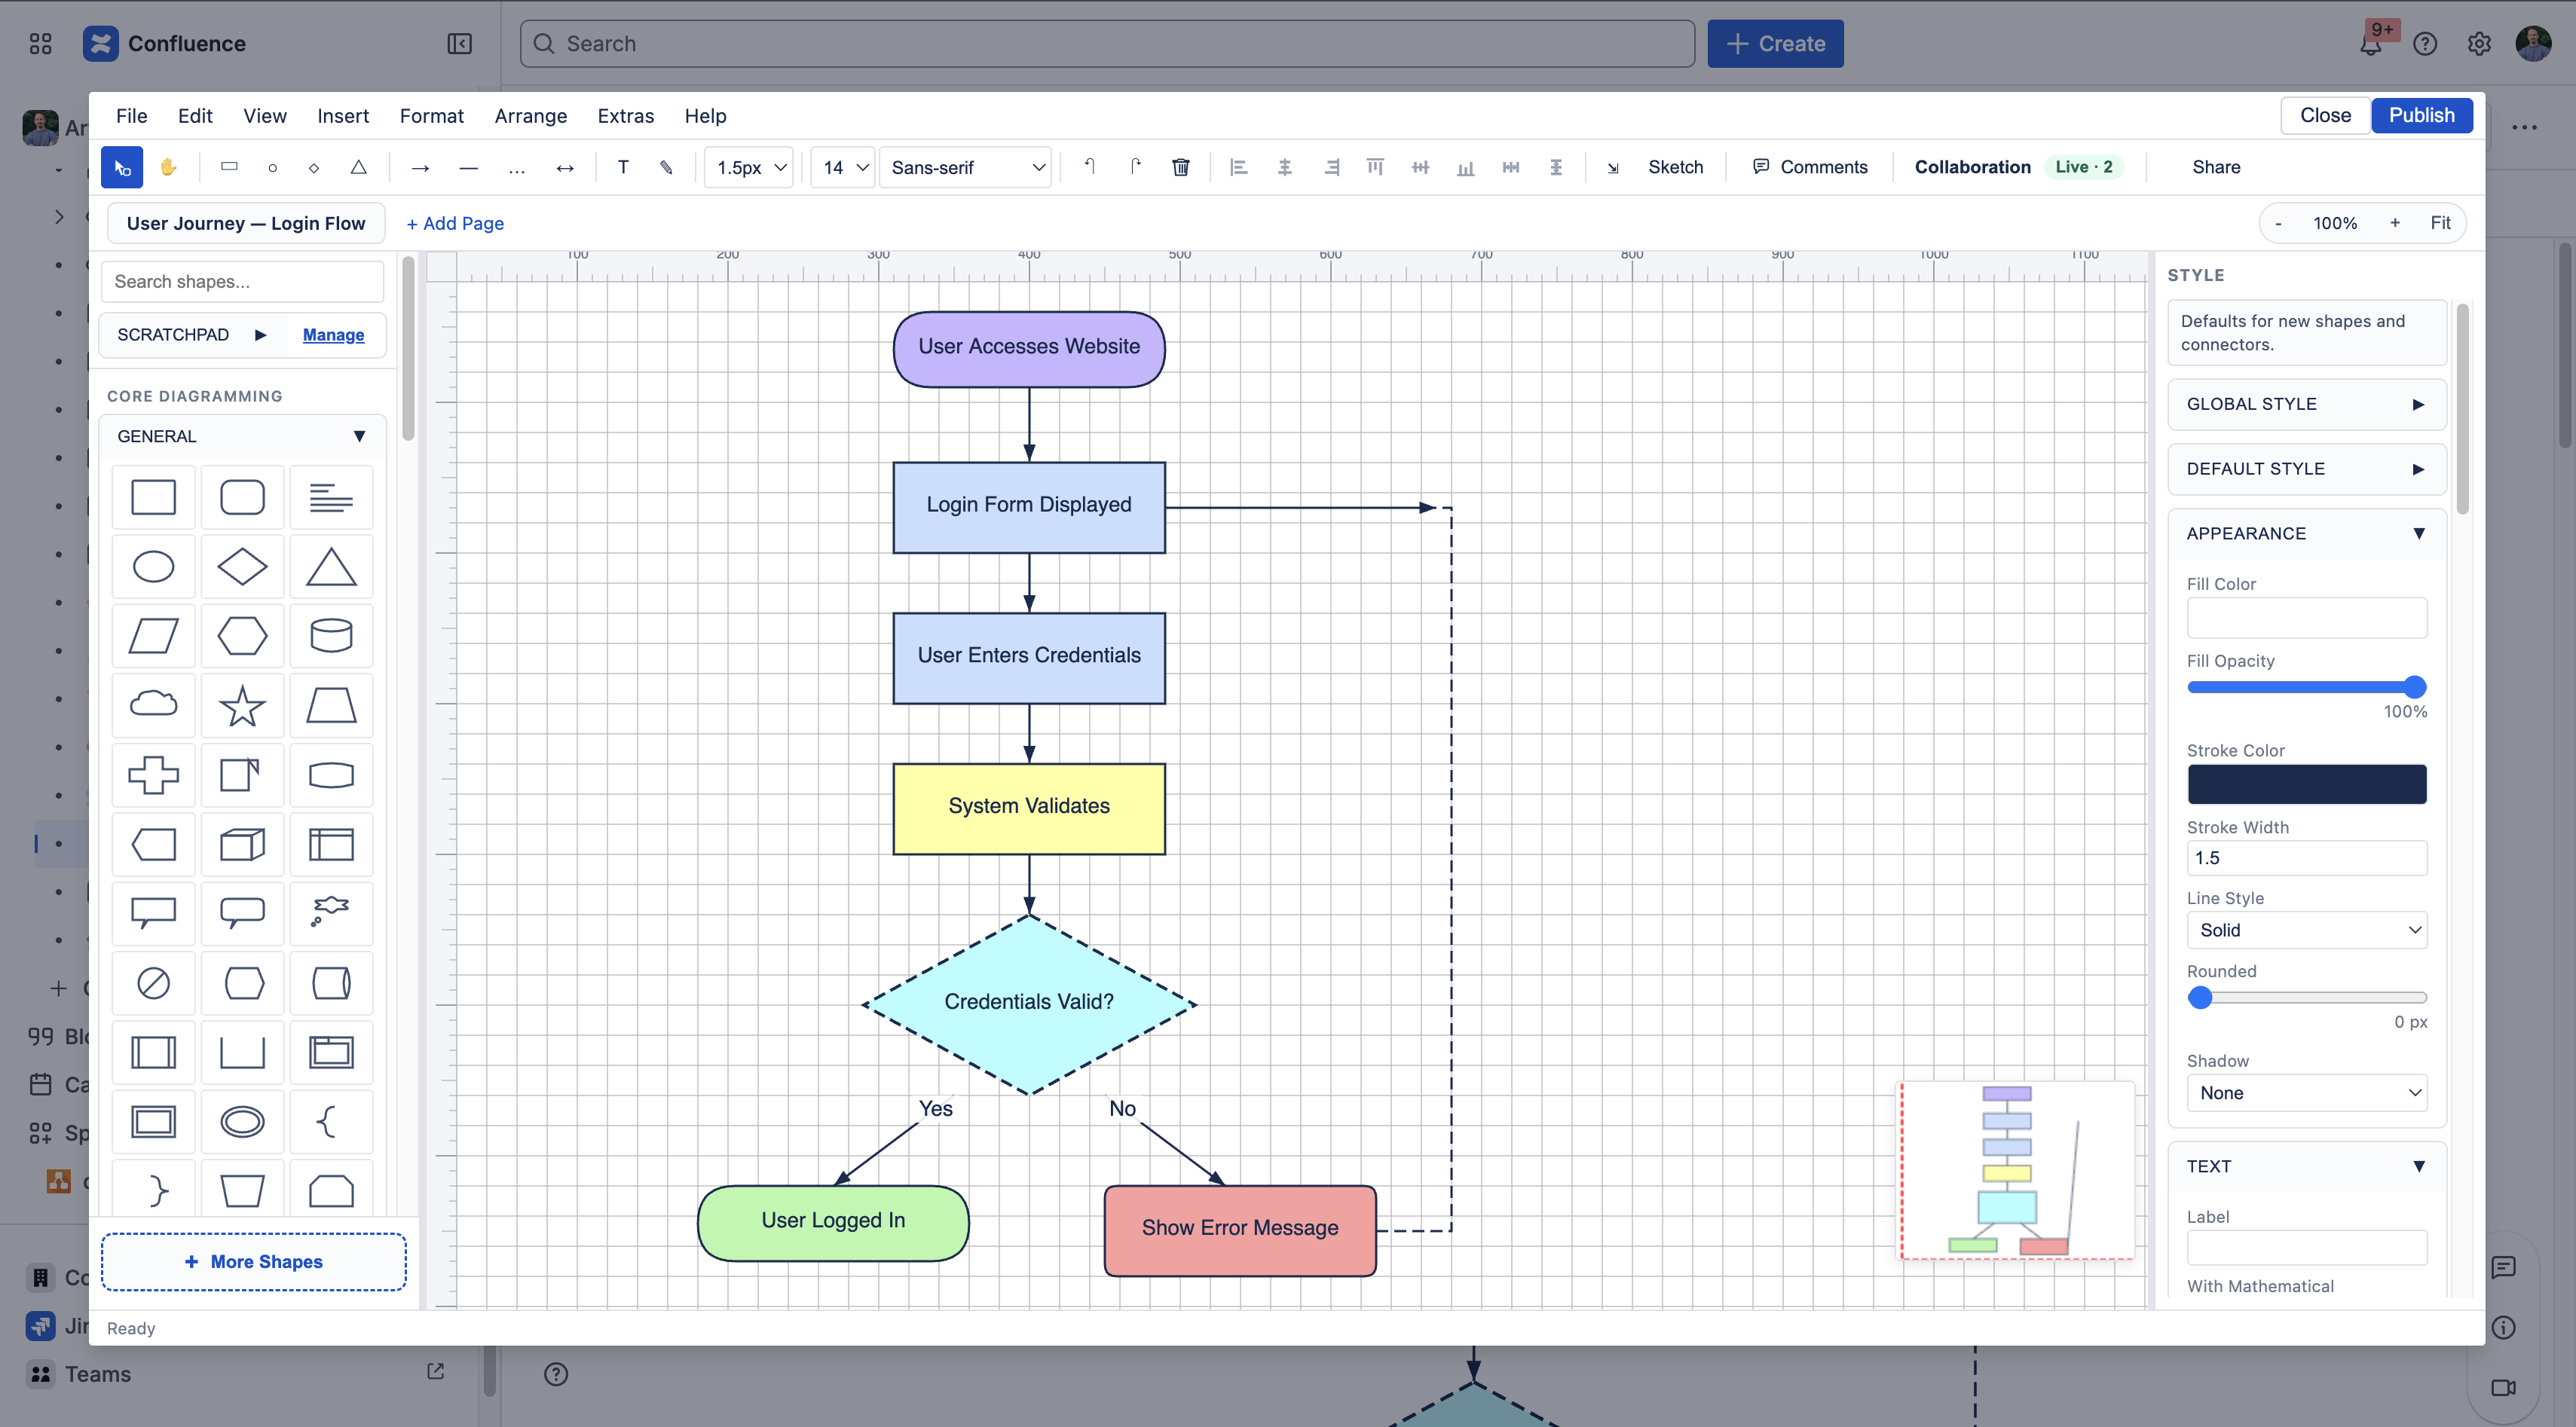Collapse the Confluence sidebar
The height and width of the screenshot is (1427, 2576).
[459, 44]
